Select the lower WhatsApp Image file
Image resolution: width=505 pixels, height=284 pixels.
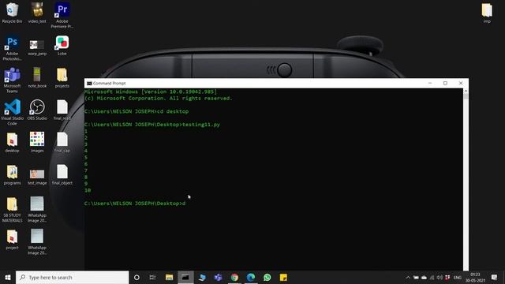(37, 242)
